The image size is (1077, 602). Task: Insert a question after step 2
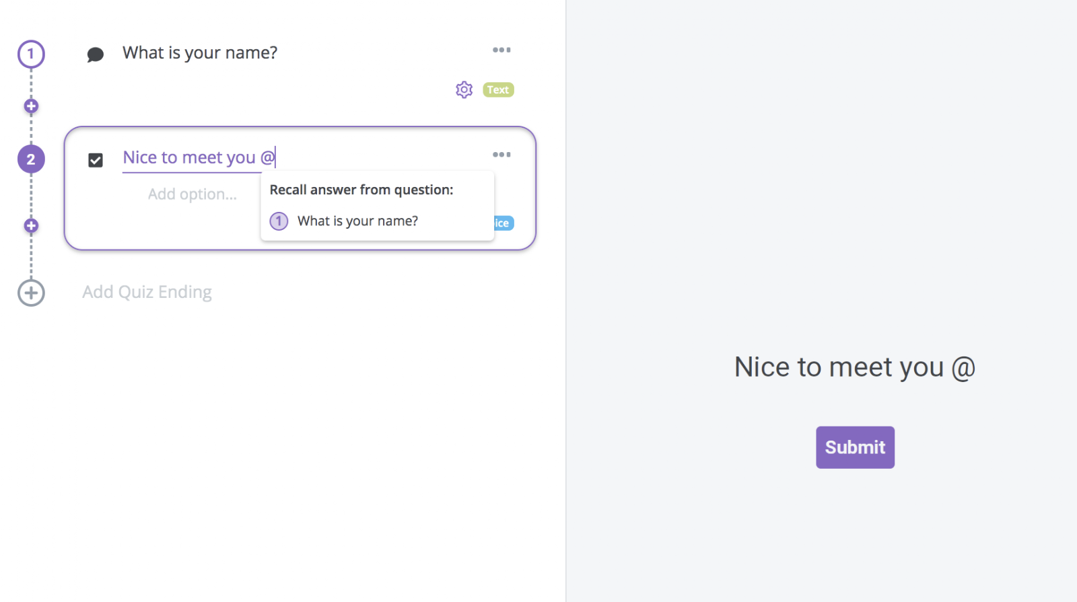point(31,225)
